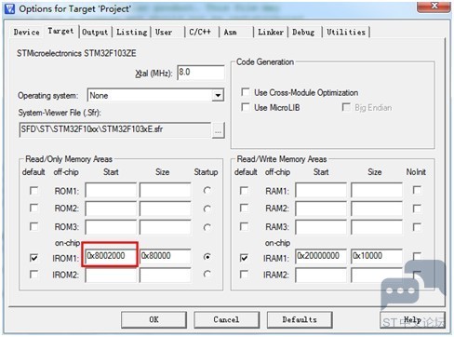Viewport: 454px width, 337px height.
Task: Click the RAM3 Start field
Action: [x=321, y=227]
